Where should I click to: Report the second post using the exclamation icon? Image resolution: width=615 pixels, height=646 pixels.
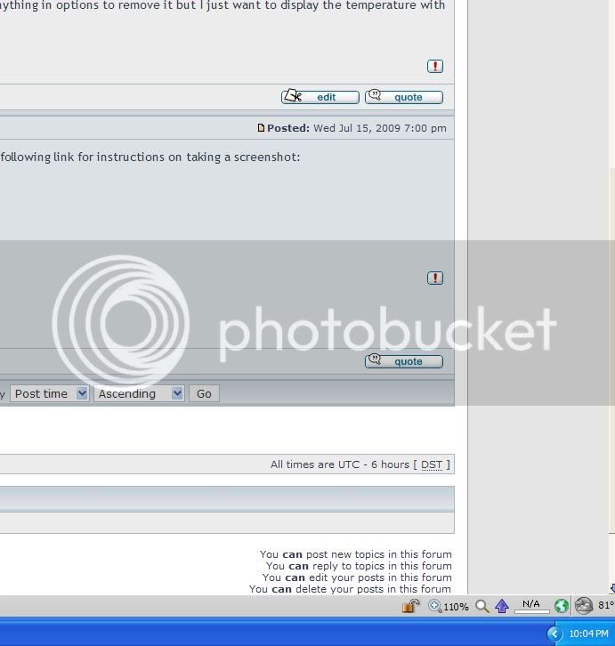click(435, 278)
